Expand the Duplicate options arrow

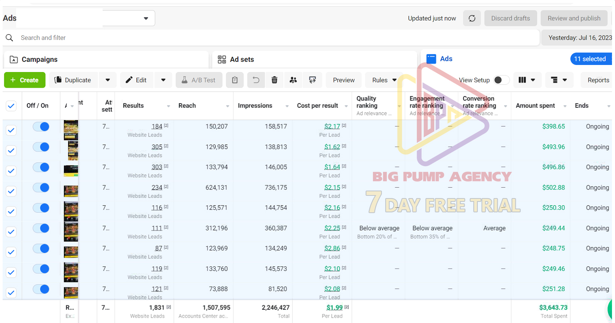[108, 80]
